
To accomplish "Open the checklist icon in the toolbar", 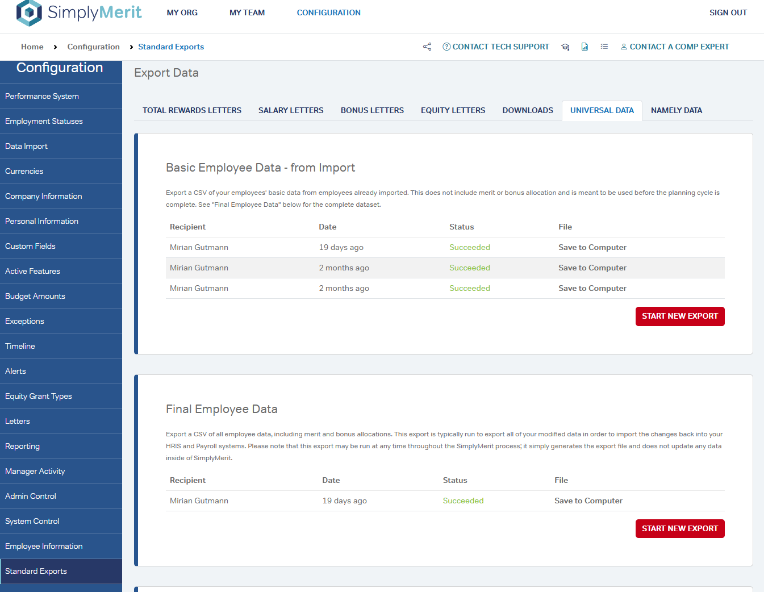I will click(x=604, y=47).
